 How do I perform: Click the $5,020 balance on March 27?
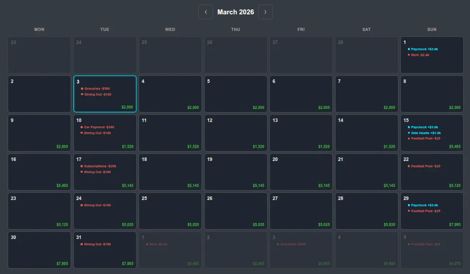pyautogui.click(x=324, y=224)
